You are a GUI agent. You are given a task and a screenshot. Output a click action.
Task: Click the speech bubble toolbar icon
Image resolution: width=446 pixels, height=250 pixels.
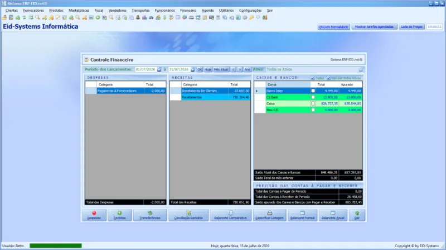(258, 18)
